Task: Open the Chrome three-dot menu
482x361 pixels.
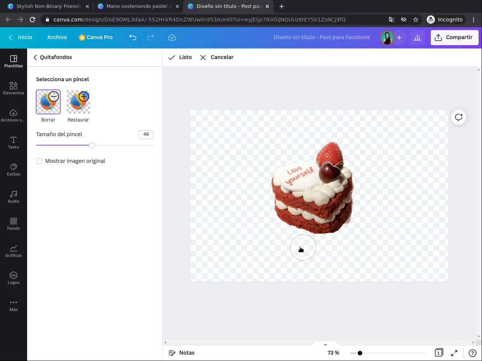Action: 474,20
